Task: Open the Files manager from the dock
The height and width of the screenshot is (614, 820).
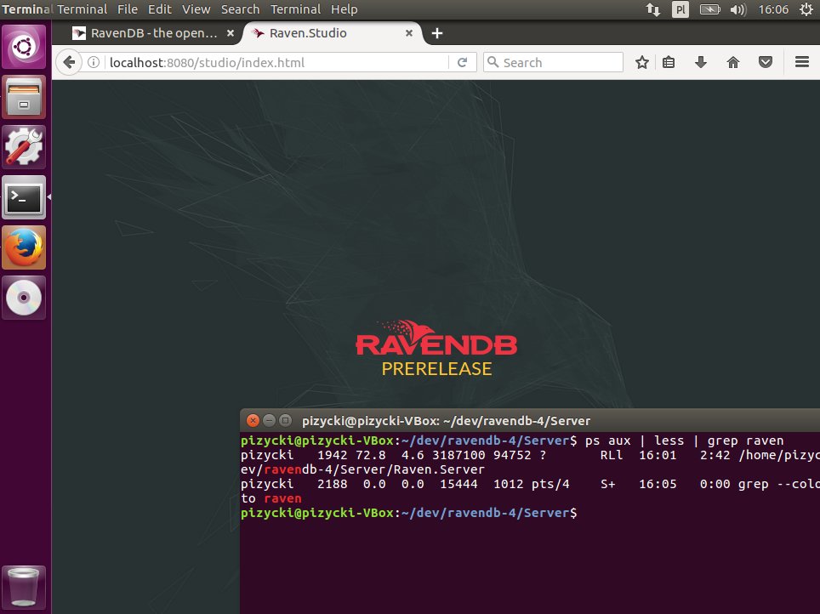Action: (x=24, y=97)
